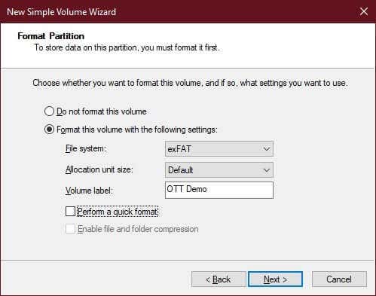Screen dimensions: 376x296
Task: Click the 'Enable file and folder compression' label
Action: (138, 229)
